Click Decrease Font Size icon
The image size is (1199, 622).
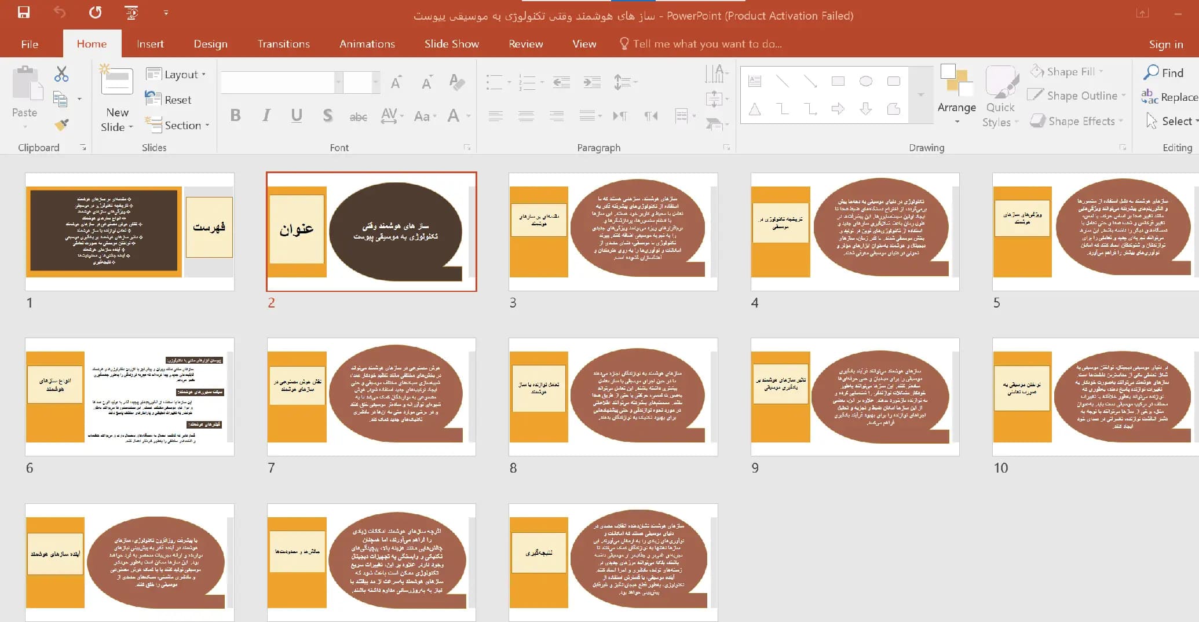pyautogui.click(x=427, y=83)
